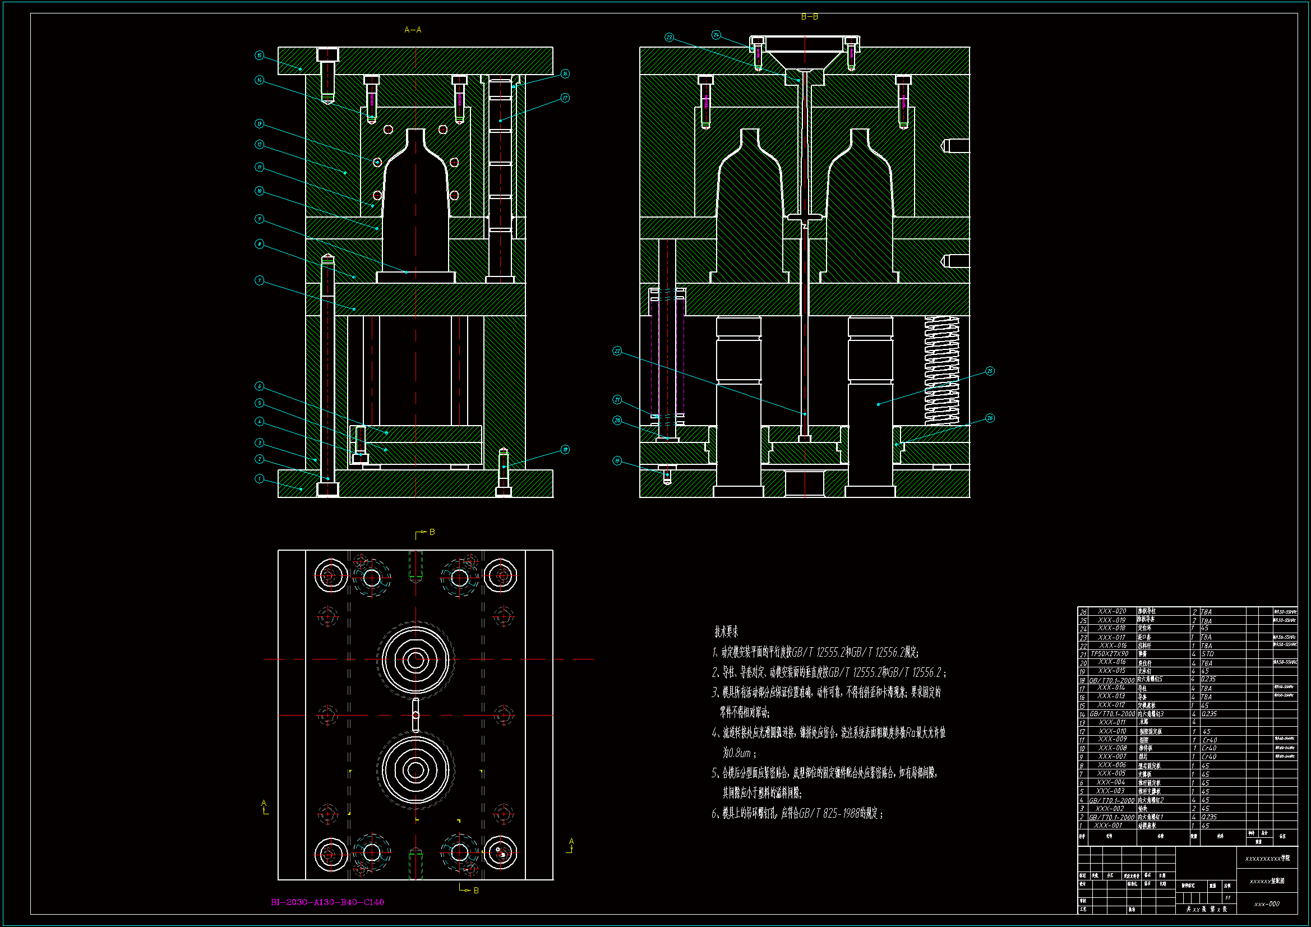
Task: Select balloon 22 pointing to center rod
Action: pos(617,350)
